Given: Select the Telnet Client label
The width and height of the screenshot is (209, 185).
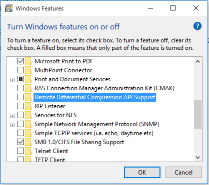Looking at the screenshot, I should coord(51,151).
